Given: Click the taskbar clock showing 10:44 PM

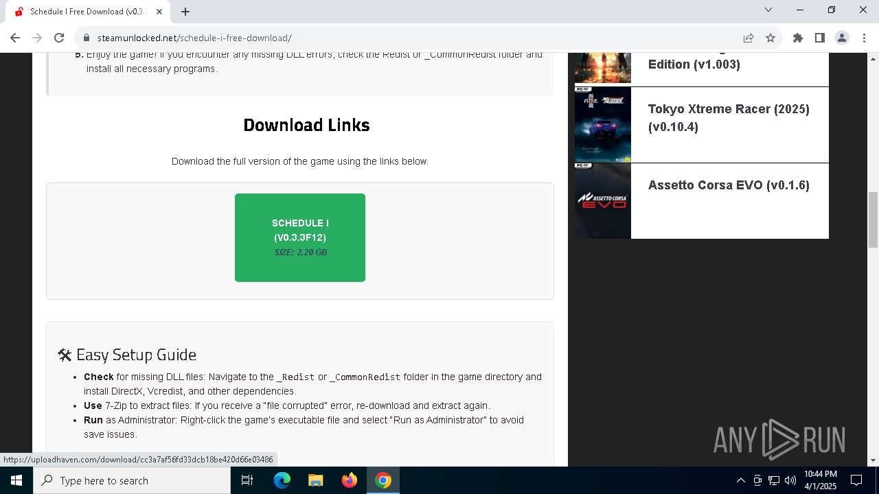Looking at the screenshot, I should pos(821,480).
